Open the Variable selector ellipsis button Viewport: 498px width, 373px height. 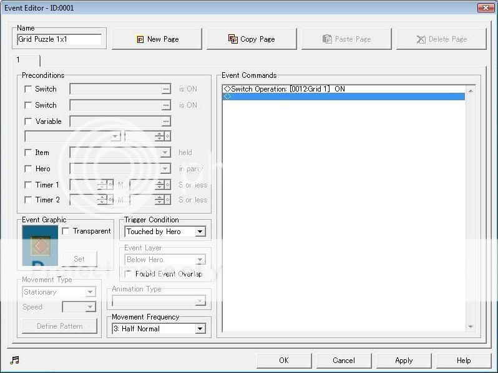[x=165, y=121]
